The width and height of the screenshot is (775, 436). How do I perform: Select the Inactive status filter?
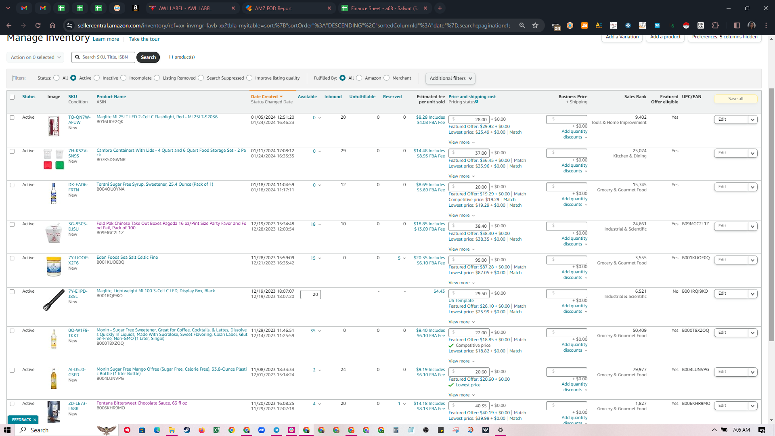pos(97,78)
